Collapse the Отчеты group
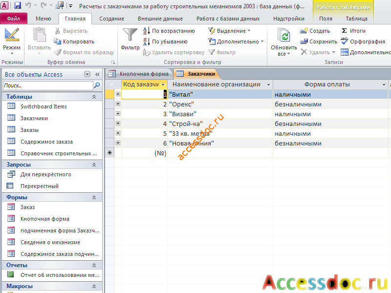 pyautogui.click(x=94, y=265)
